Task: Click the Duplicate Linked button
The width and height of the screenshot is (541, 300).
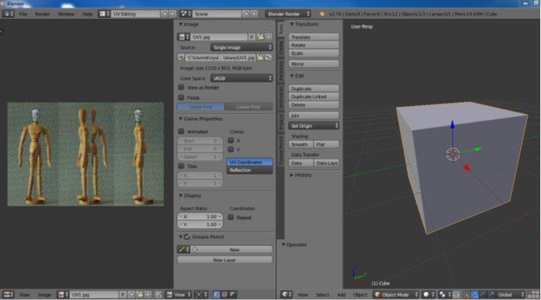Action: click(x=314, y=96)
